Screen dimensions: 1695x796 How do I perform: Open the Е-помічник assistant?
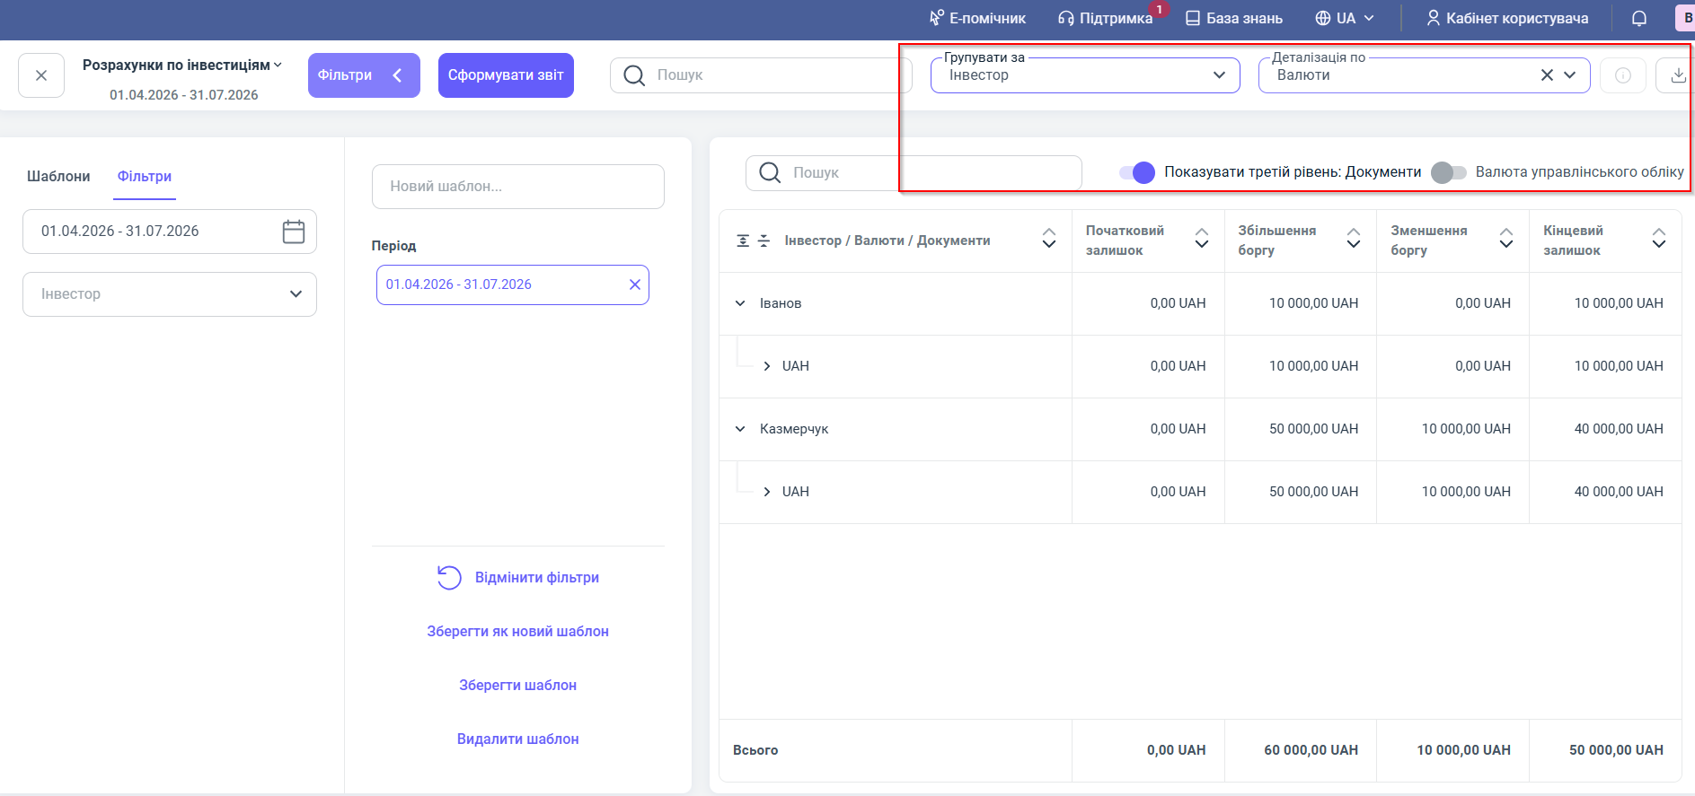pos(977,18)
